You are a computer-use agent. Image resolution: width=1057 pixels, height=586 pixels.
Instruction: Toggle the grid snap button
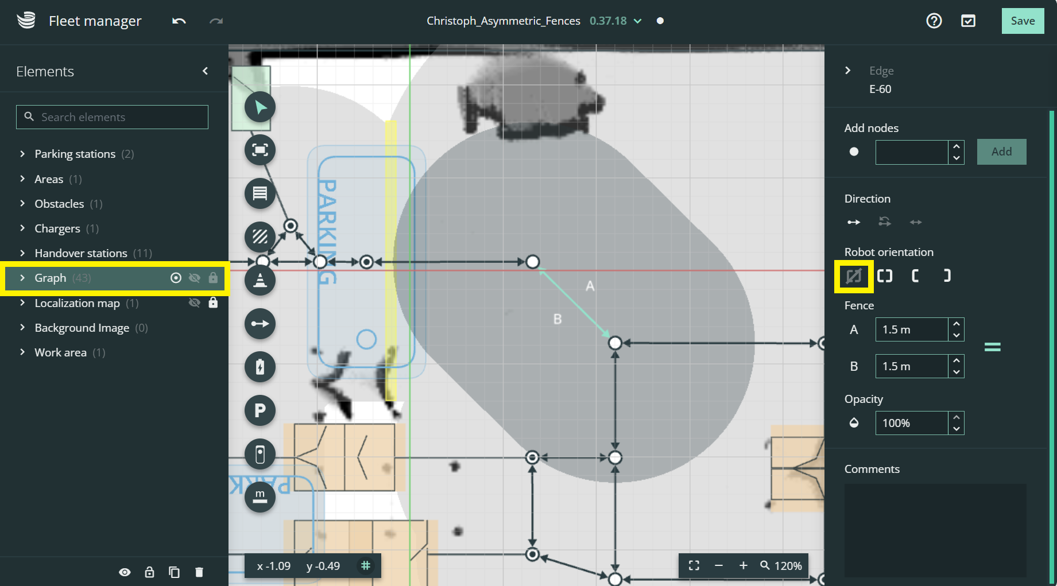[x=366, y=566]
